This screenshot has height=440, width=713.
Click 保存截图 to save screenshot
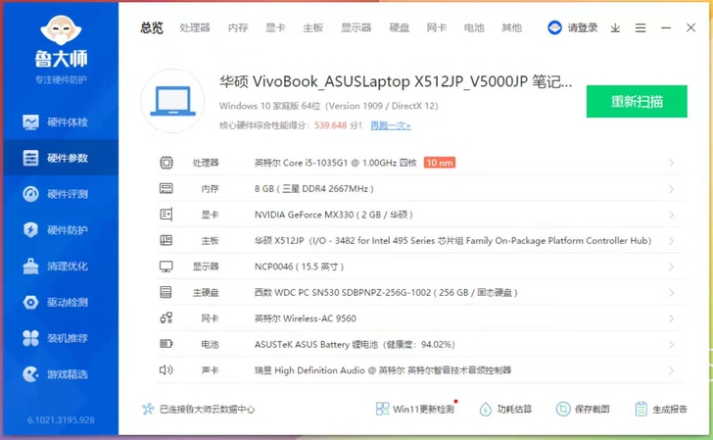coord(583,409)
